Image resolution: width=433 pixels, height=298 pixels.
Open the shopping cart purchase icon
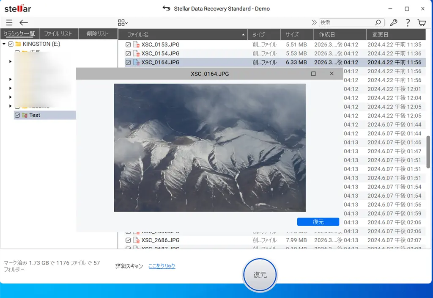click(x=421, y=22)
